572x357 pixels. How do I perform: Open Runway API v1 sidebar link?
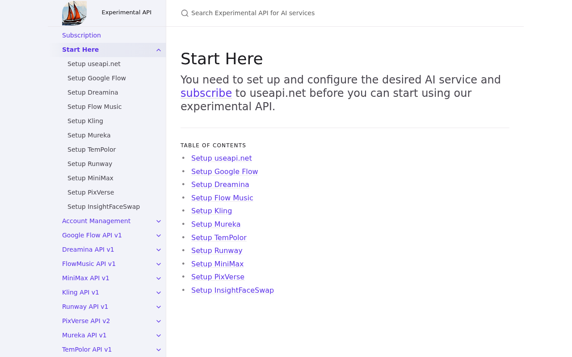[x=85, y=307]
